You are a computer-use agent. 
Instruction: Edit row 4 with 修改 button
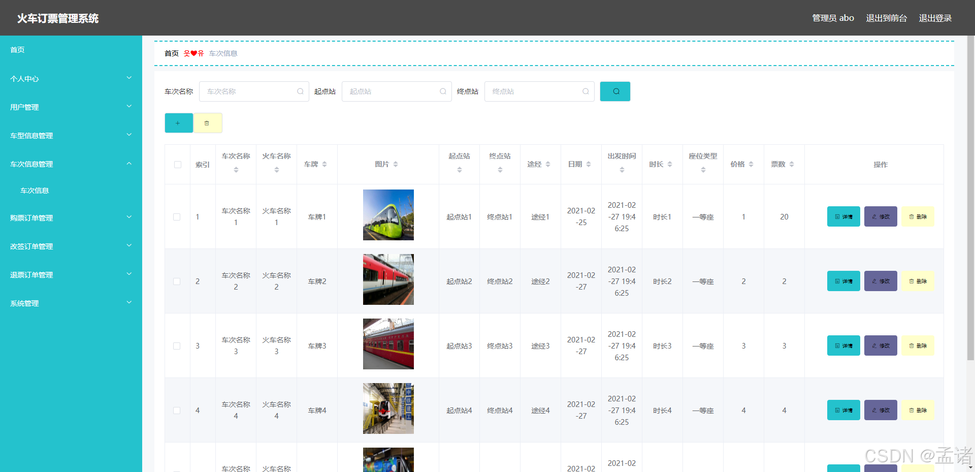click(x=881, y=410)
